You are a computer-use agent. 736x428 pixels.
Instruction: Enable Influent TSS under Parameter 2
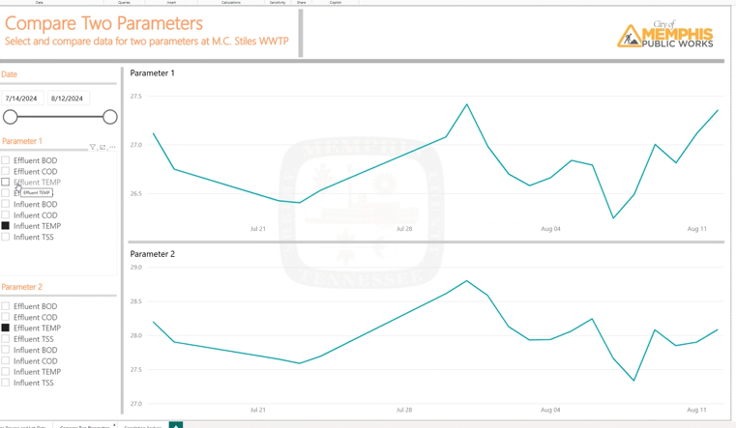[6, 383]
